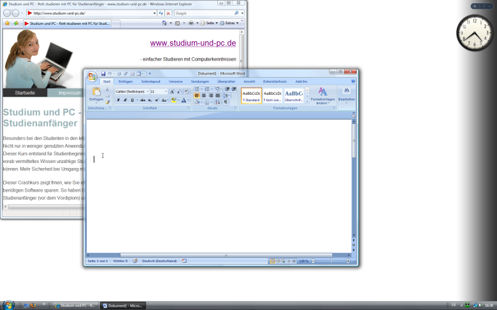Switch to Seitenlayout ribbon tab
This screenshot has height=310, width=497.
pos(151,81)
